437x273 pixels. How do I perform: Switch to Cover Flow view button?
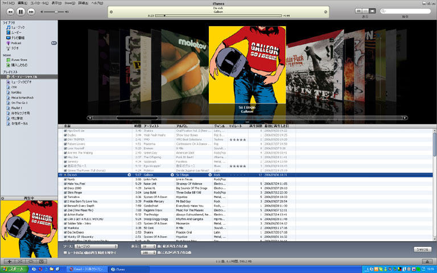coord(373,11)
